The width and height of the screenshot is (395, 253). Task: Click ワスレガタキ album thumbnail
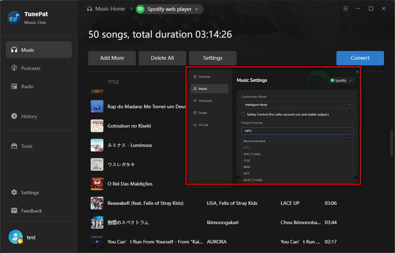click(97, 164)
